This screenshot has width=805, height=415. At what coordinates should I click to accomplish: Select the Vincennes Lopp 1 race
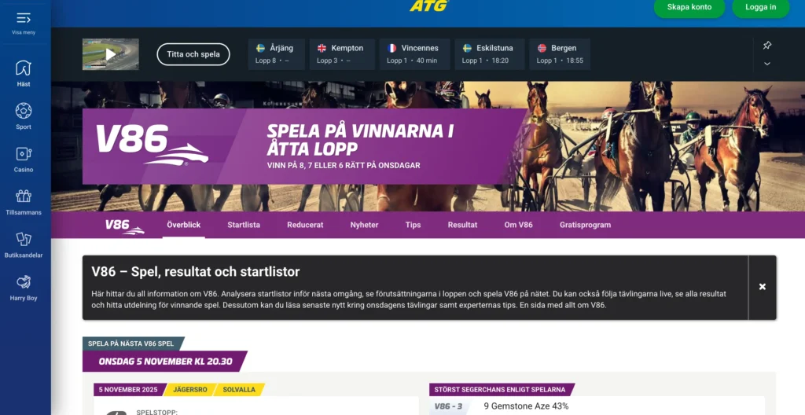point(415,54)
